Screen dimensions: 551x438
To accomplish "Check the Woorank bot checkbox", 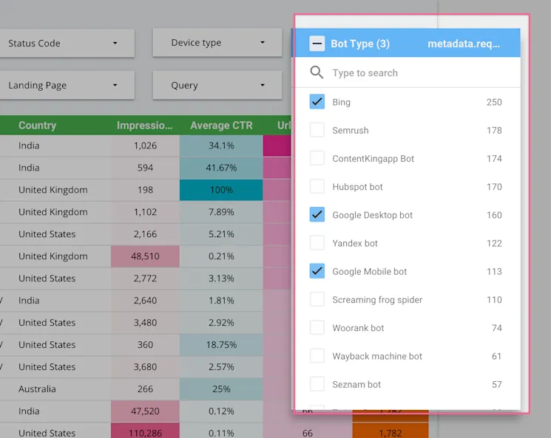I will coord(317,328).
